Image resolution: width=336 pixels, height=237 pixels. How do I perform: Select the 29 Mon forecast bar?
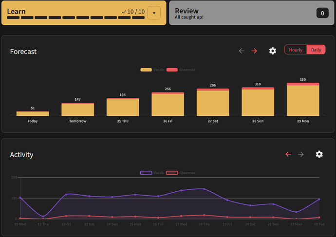click(303, 100)
